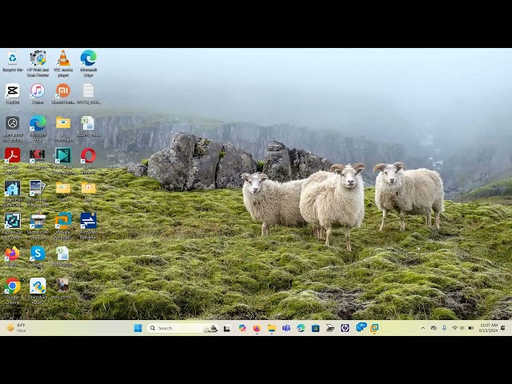512x384 pixels.
Task: Open the volume speaker tray icon
Action: tap(462, 328)
